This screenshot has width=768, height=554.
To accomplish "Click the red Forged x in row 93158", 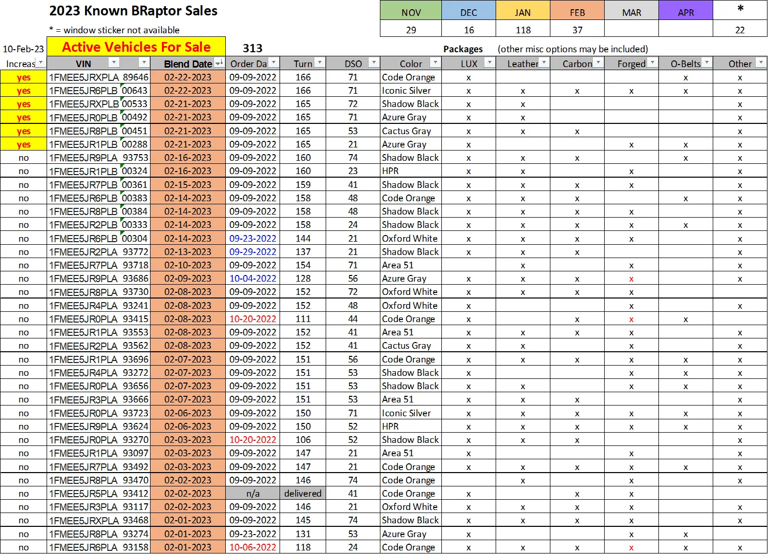I will click(631, 547).
